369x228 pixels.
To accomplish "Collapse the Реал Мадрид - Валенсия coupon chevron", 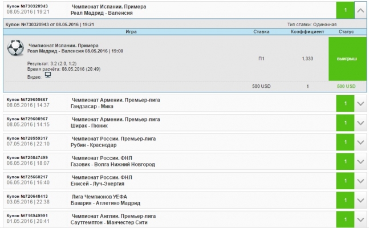I will pyautogui.click(x=360, y=10).
